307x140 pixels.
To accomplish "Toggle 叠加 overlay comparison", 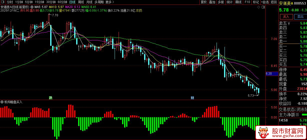I will 212,2.
